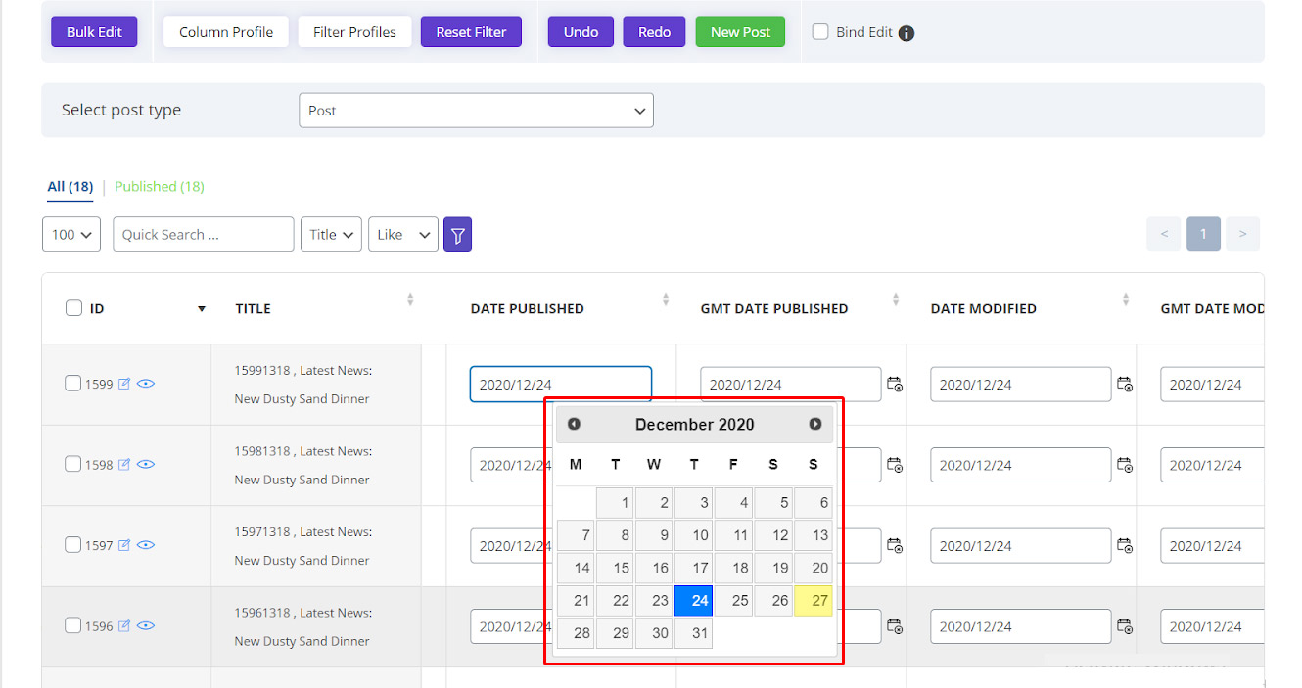The image size is (1302, 688).
Task: Select day 24 in the calendar
Action: 694,601
